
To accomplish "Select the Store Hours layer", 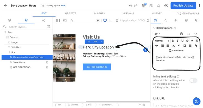I will click(19, 62).
